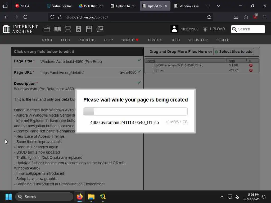Open the Texts (book) collection icon
This screenshot has height=203, width=271.
coord(57,29)
